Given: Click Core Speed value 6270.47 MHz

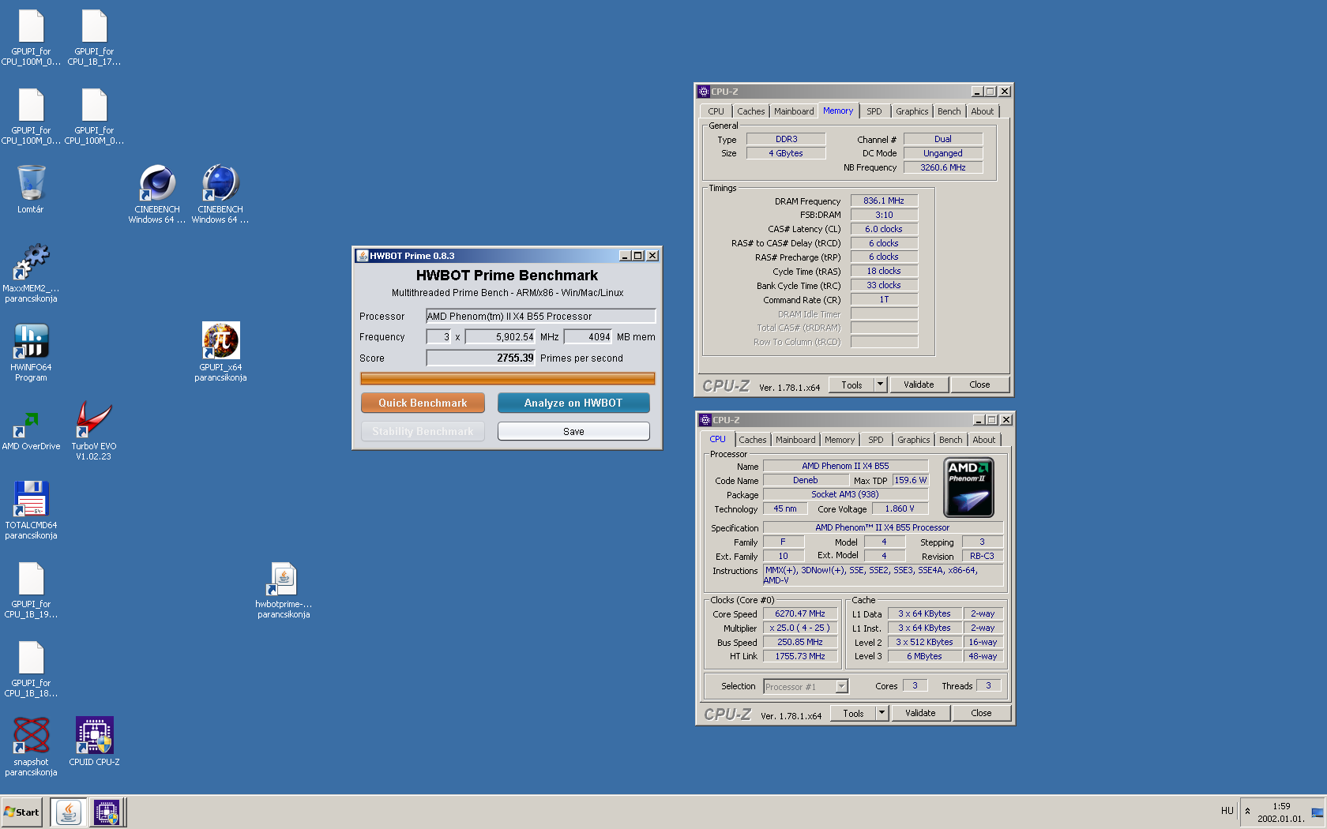Looking at the screenshot, I should [799, 613].
